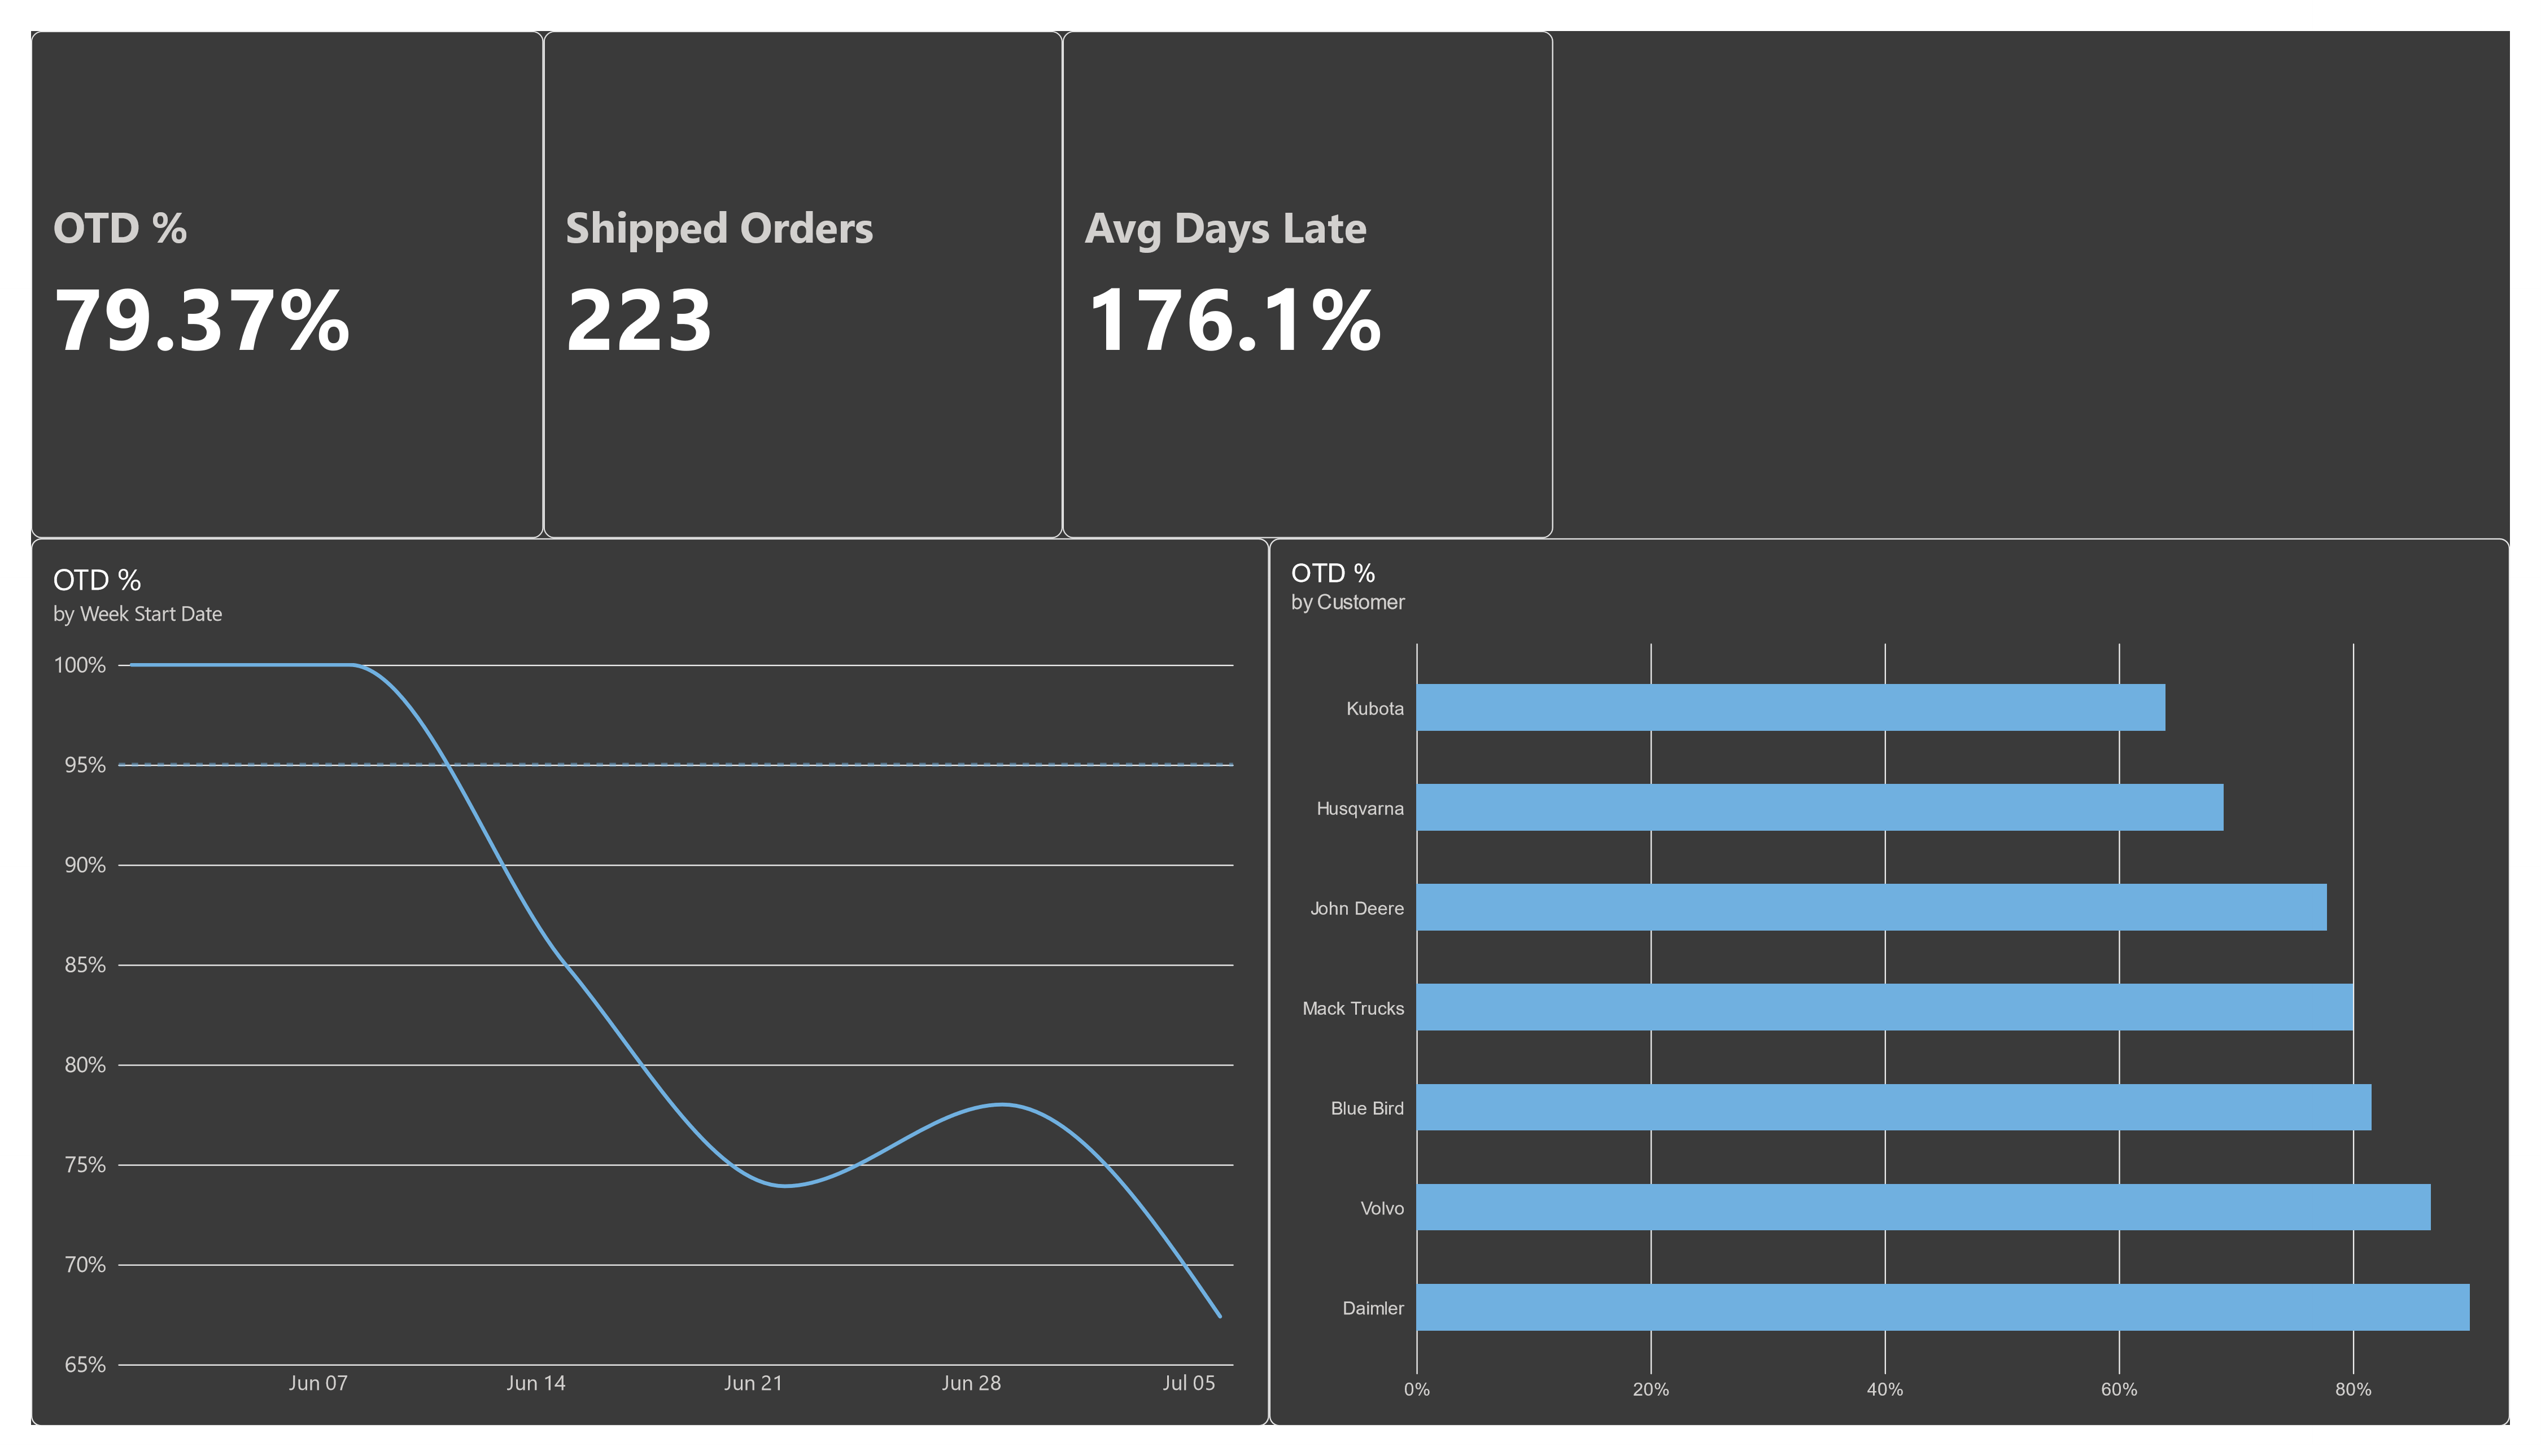Click the 'by Week Start Date' subtitle
The image size is (2541, 1456).
coord(137,615)
